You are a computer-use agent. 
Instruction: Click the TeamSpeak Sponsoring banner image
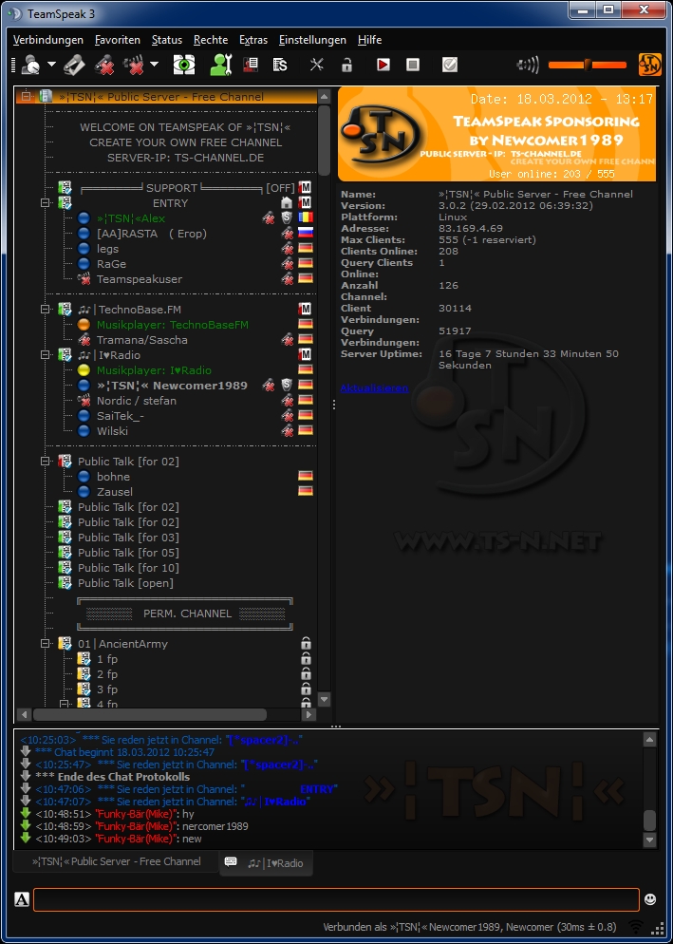click(496, 134)
